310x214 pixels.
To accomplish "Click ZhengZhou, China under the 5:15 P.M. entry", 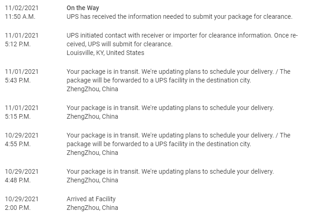I will pos(92,116).
